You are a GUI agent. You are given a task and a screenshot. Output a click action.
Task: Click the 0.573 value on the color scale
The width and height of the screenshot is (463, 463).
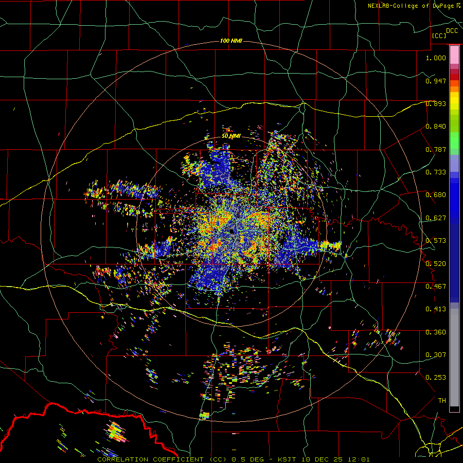(436, 241)
